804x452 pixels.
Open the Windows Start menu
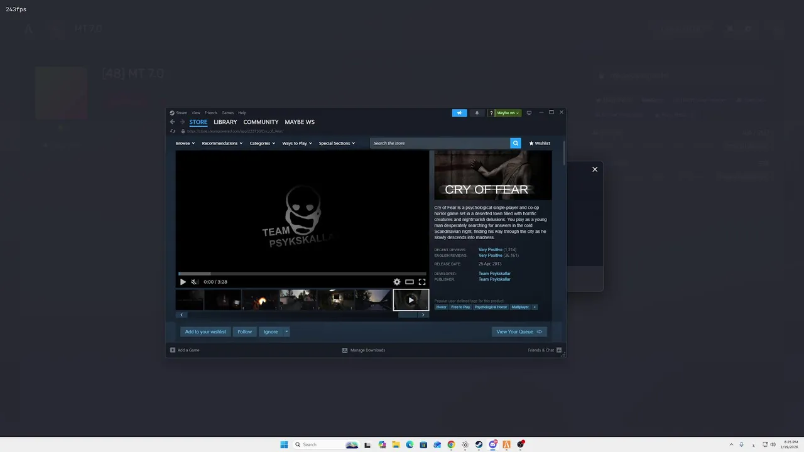tap(284, 444)
